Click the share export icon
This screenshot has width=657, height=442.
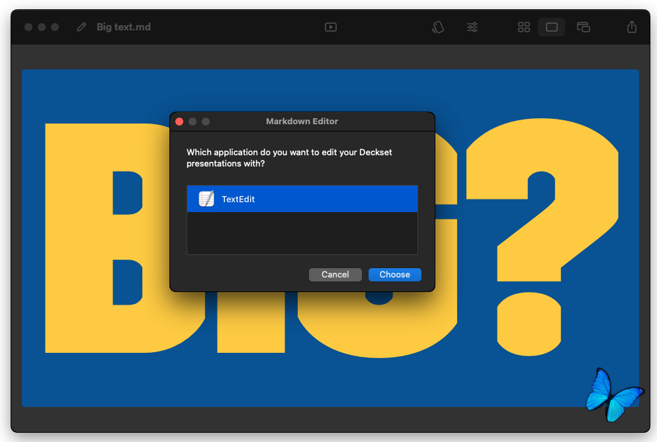pos(632,27)
